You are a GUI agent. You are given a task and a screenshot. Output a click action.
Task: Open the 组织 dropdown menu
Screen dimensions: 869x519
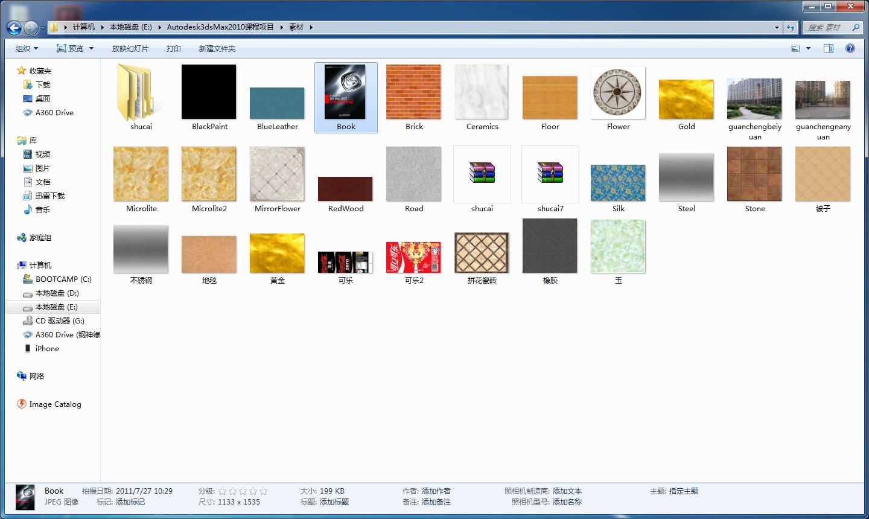[27, 49]
